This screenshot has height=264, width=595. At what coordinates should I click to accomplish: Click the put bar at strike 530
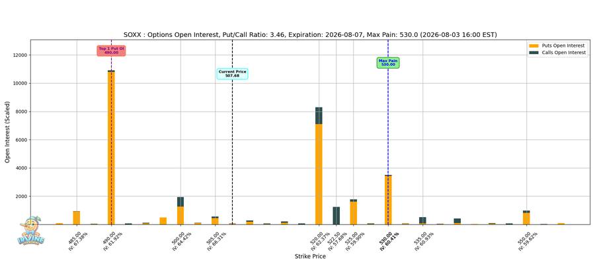(x=388, y=200)
